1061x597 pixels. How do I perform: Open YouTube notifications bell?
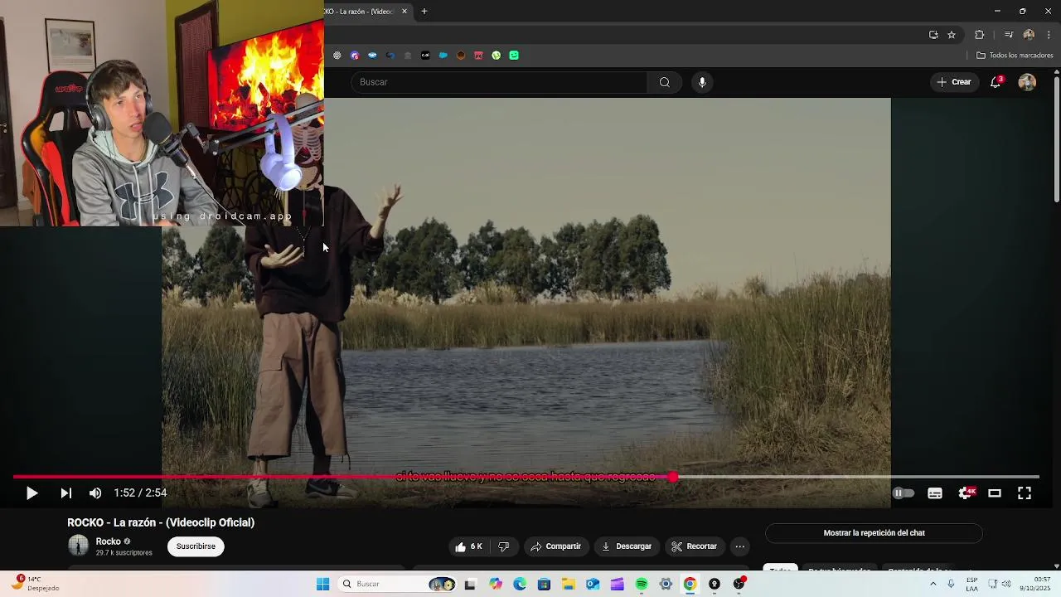(996, 82)
